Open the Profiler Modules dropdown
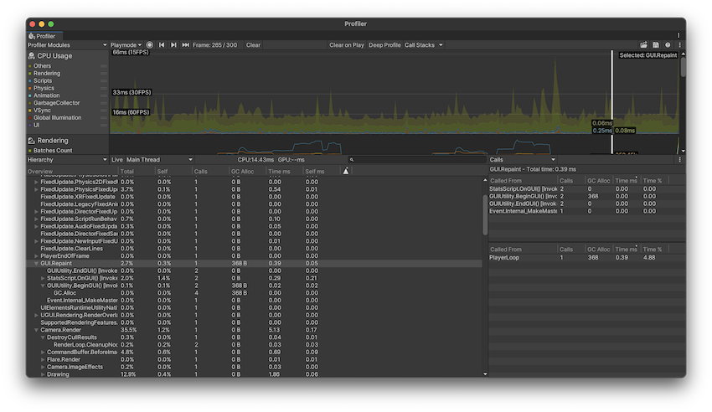The width and height of the screenshot is (712, 412). [x=67, y=45]
